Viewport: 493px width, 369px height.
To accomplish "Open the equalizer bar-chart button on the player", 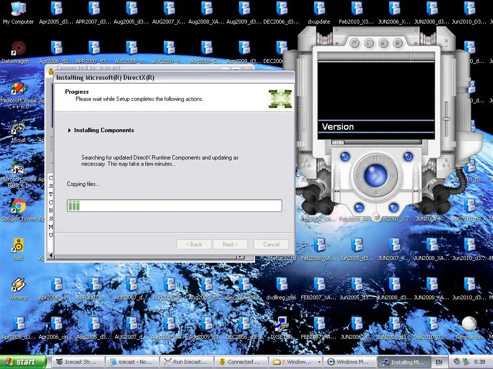I will click(359, 207).
